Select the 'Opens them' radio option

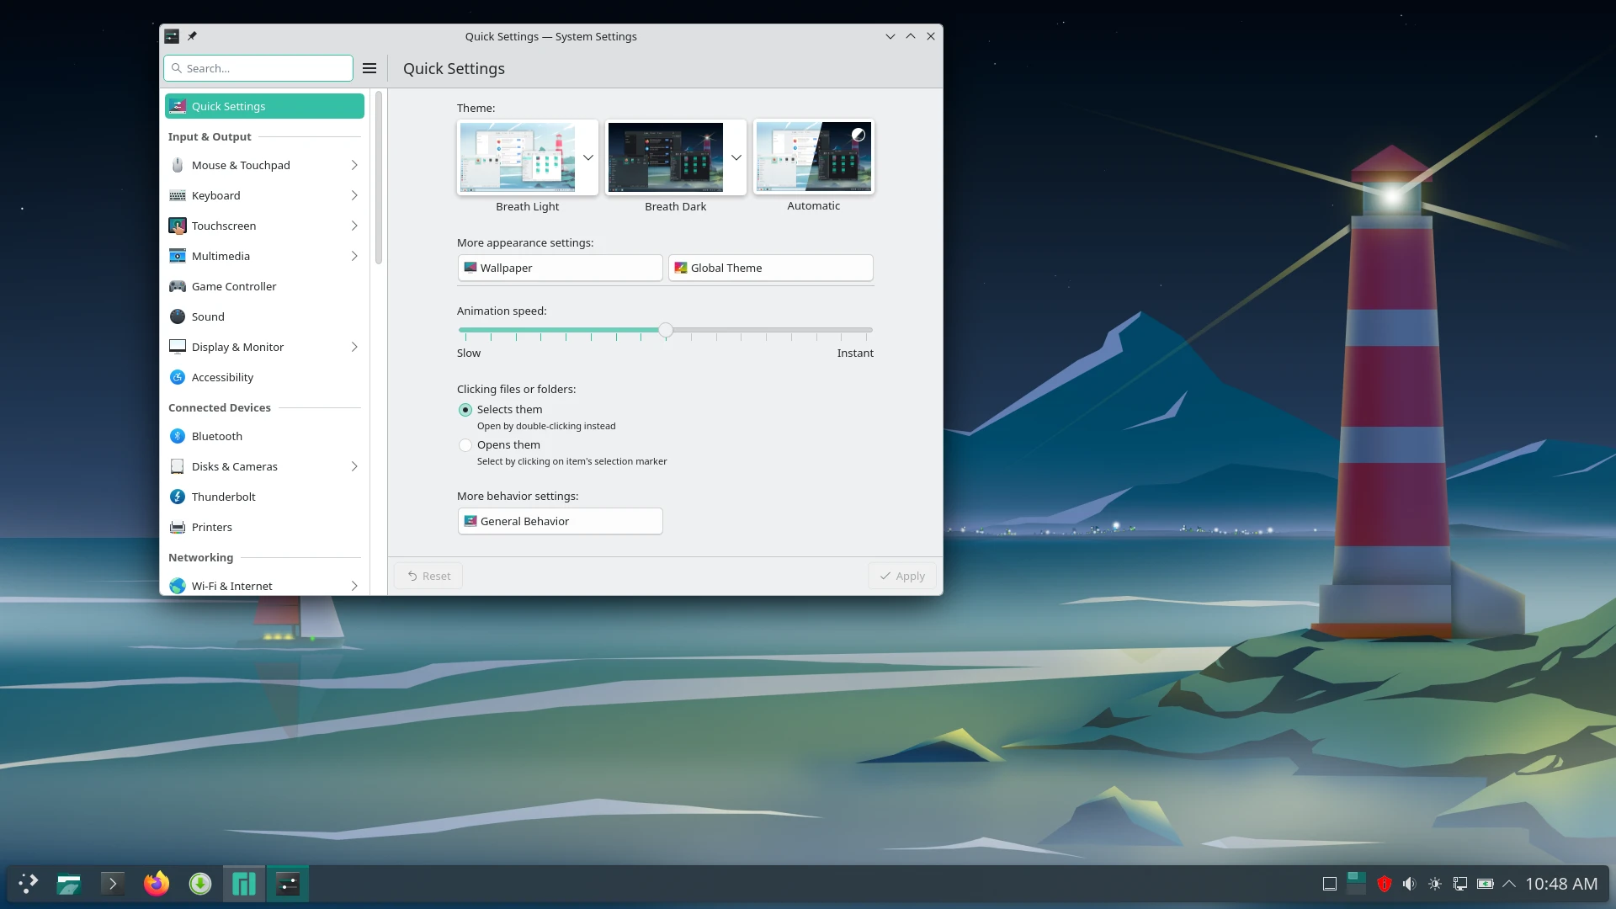point(465,445)
